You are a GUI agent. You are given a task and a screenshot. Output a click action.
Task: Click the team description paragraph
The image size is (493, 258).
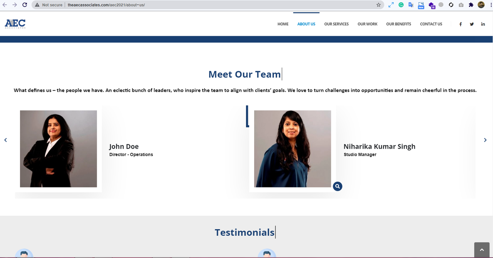coord(245,90)
